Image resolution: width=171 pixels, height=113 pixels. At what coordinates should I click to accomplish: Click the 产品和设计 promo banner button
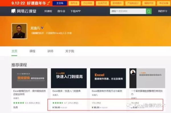133,3
